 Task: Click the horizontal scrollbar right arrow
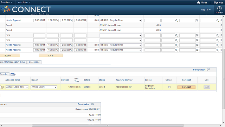220,126
